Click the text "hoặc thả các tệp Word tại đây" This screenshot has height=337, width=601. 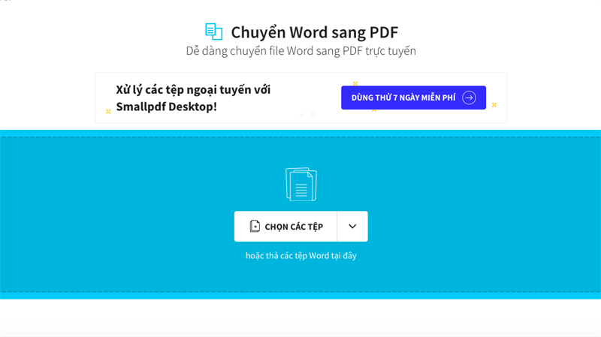point(301,255)
